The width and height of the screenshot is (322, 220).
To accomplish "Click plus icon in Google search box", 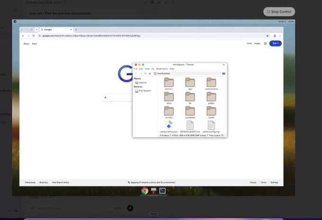I will (x=105, y=97).
